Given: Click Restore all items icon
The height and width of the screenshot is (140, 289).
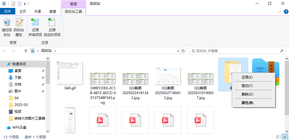Looking at the screenshot, I should pos(35,23).
